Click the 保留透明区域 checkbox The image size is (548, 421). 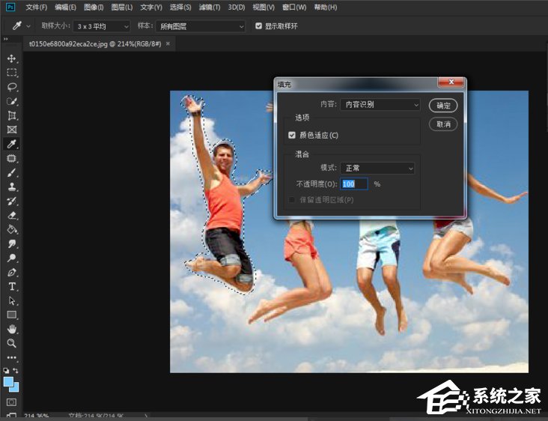(x=292, y=200)
